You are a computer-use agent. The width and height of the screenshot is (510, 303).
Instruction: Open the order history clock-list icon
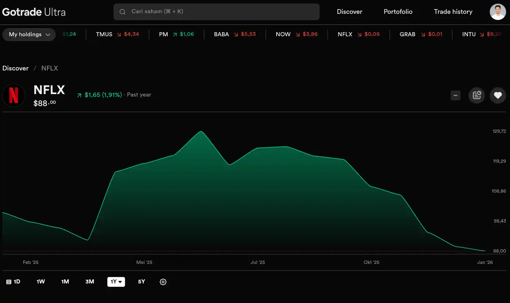tap(477, 95)
